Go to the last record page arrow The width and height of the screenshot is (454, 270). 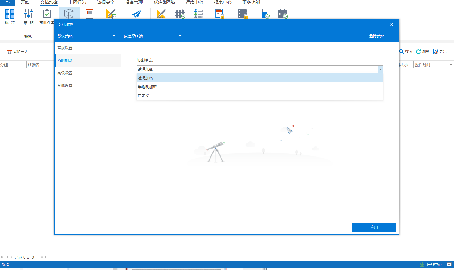tap(47, 257)
